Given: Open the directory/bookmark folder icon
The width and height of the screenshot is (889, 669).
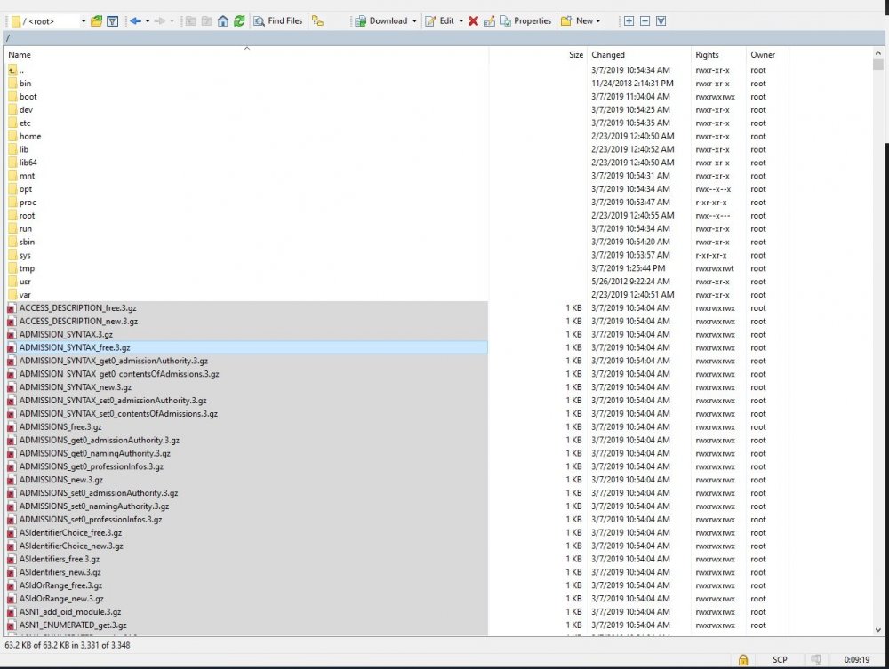Looking at the screenshot, I should [x=96, y=21].
